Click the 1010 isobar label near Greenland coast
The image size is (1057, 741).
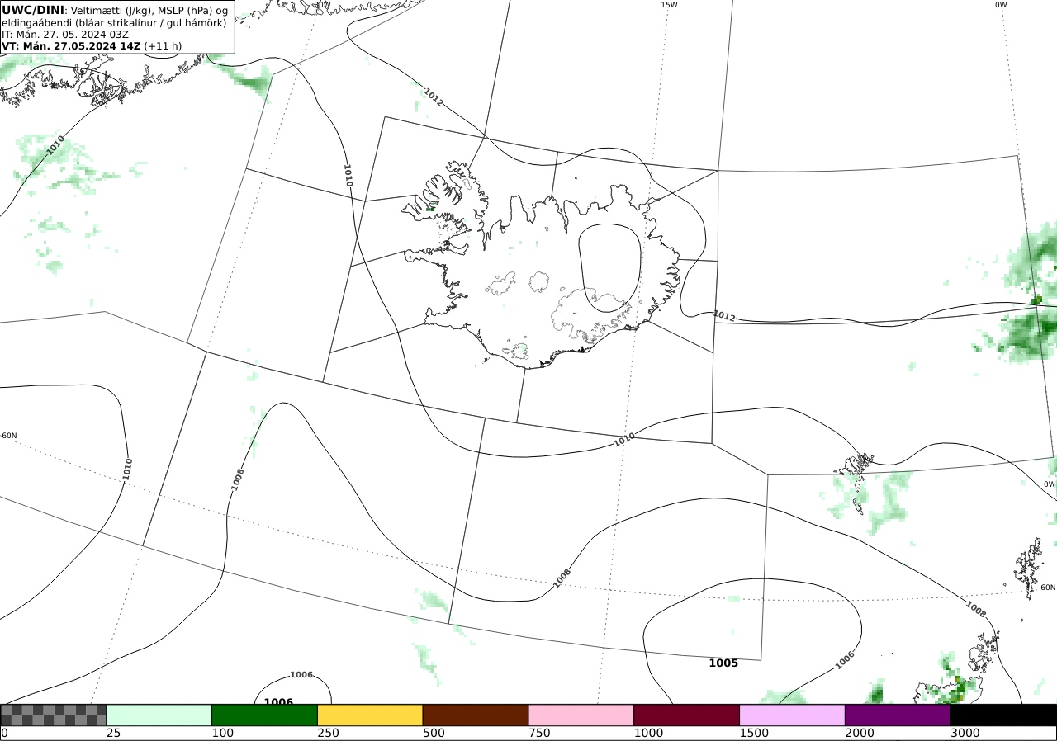click(x=55, y=144)
